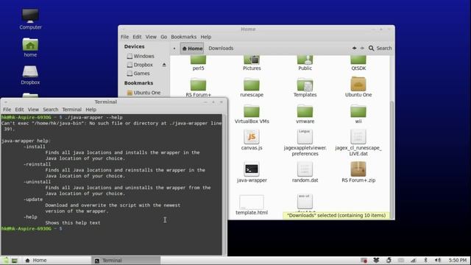471x265 pixels.
Task: Click the back arrow in Home window
Action: [354, 48]
